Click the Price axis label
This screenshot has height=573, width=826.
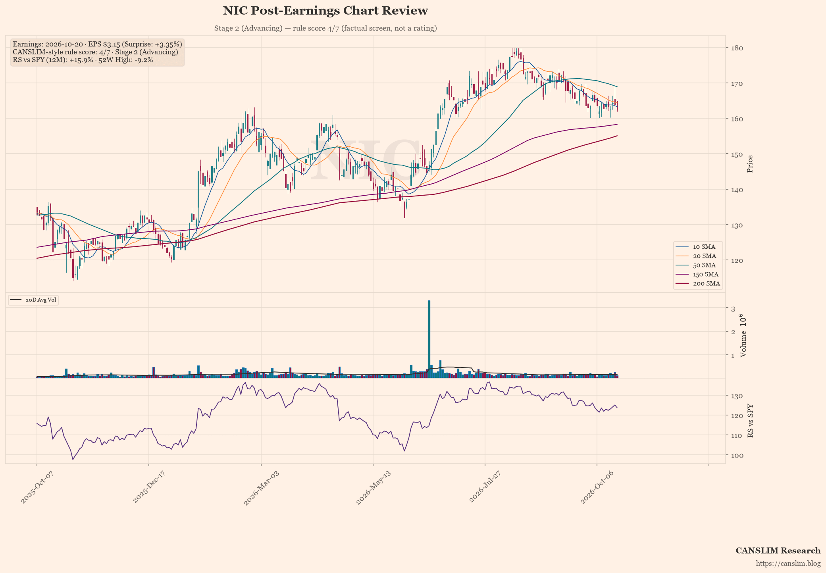[x=750, y=164]
